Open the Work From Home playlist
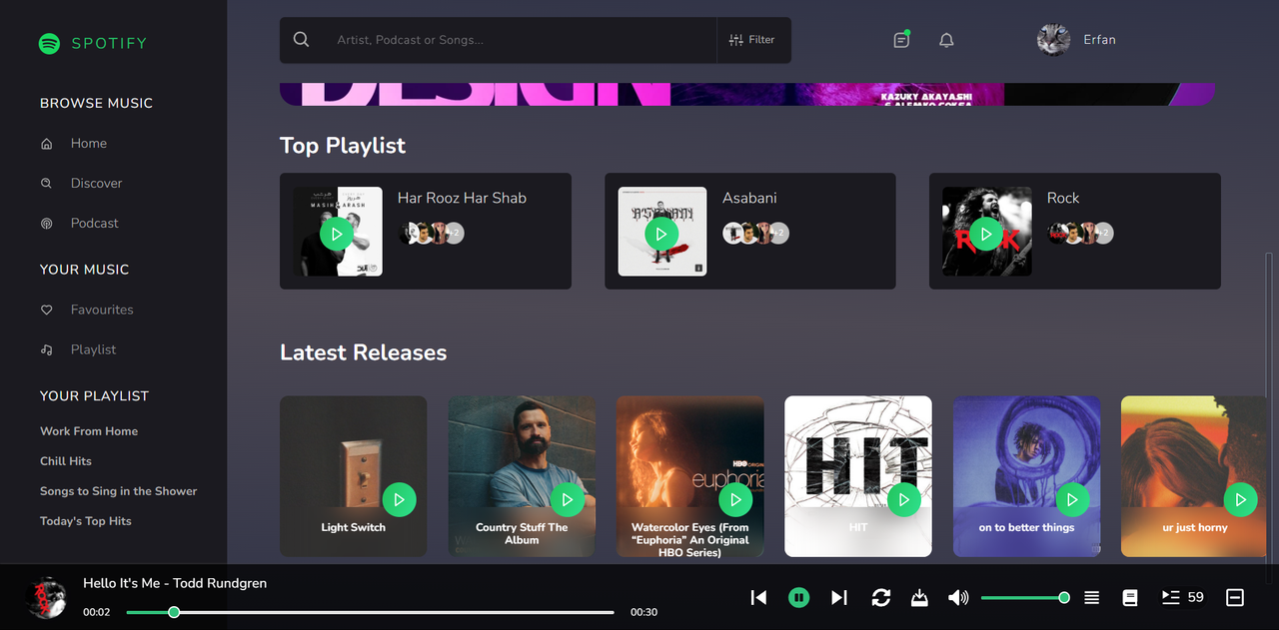Image resolution: width=1279 pixels, height=630 pixels. click(x=89, y=431)
